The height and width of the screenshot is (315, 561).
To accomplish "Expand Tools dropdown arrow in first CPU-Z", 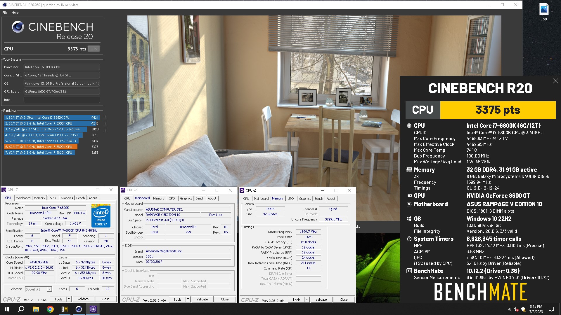I will (x=69, y=299).
